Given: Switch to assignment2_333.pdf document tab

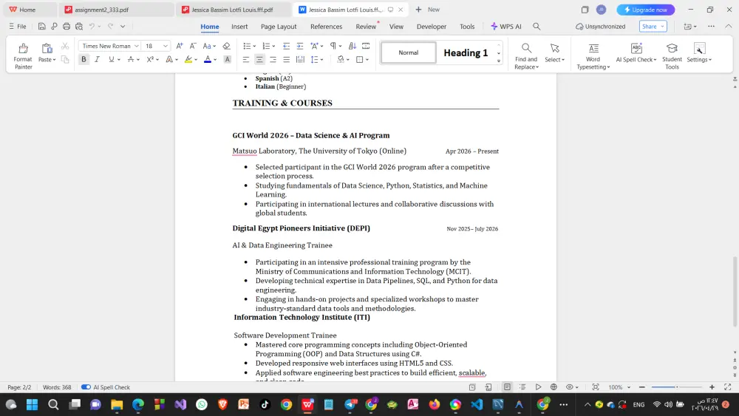Looking at the screenshot, I should coord(116,10).
